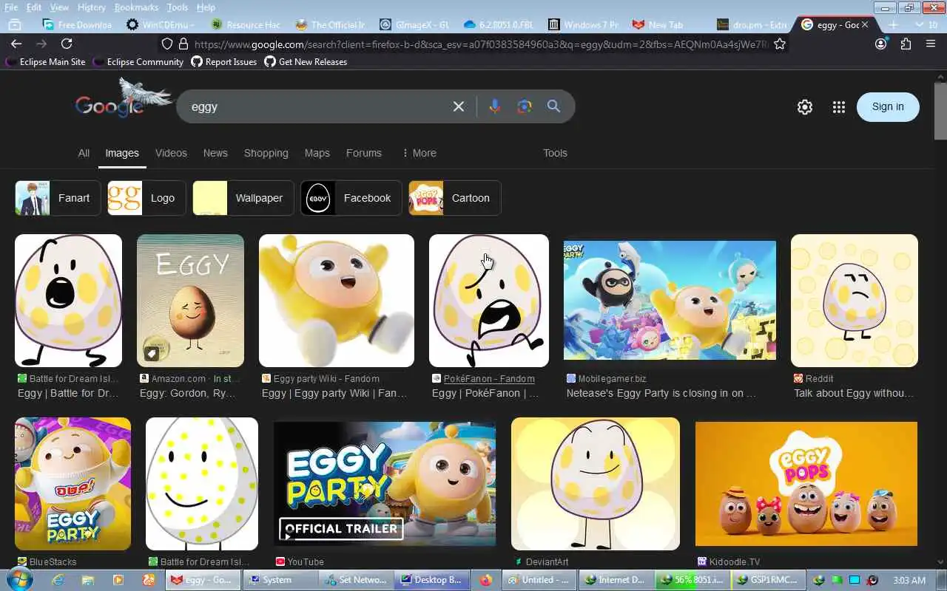
Task: Filter images by Wallpaper chip
Action: tap(243, 198)
